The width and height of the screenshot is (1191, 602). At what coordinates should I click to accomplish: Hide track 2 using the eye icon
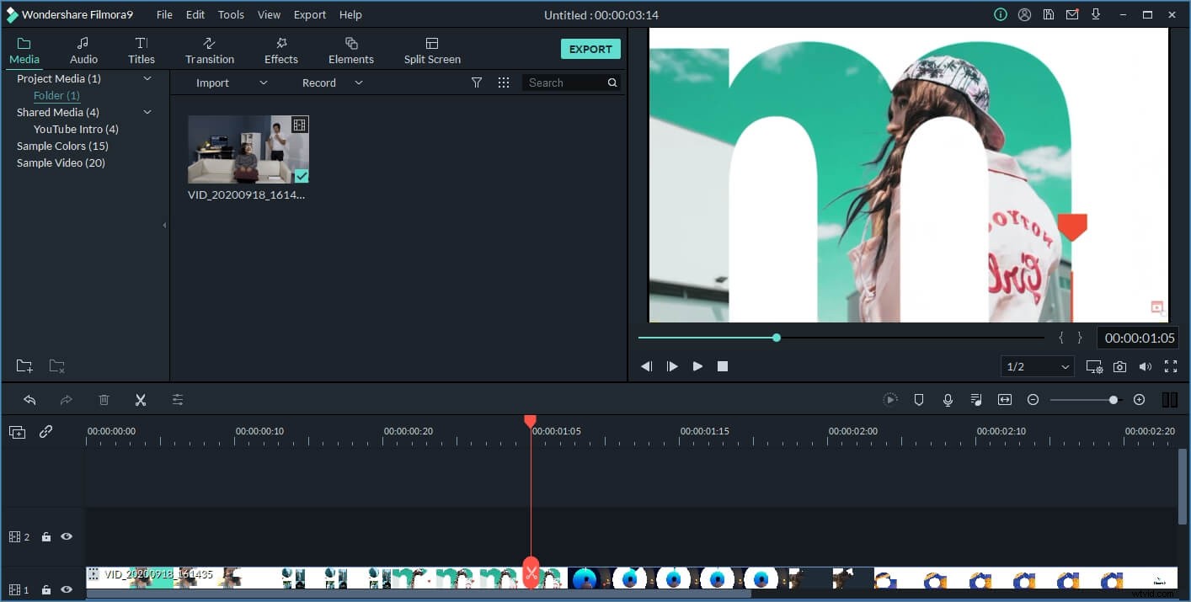tap(67, 536)
